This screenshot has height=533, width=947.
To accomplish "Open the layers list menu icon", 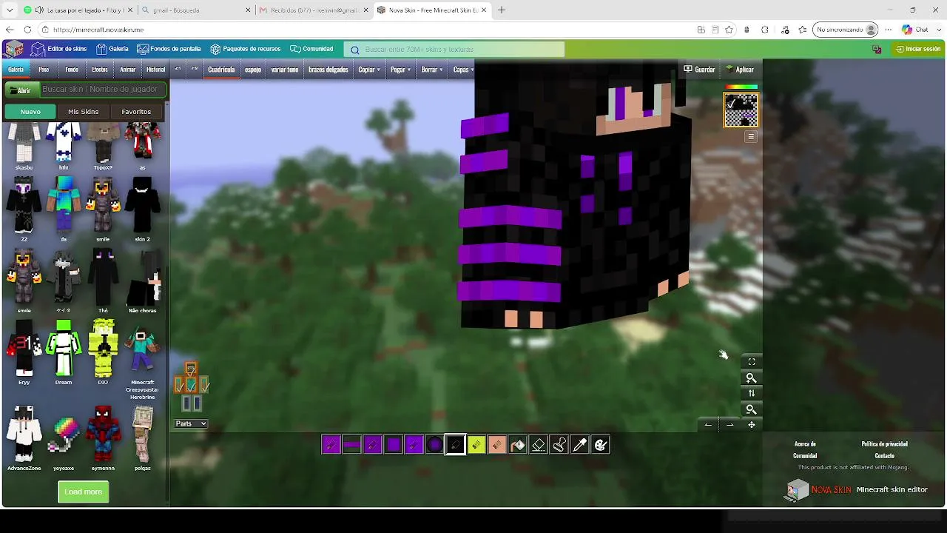I will click(751, 137).
